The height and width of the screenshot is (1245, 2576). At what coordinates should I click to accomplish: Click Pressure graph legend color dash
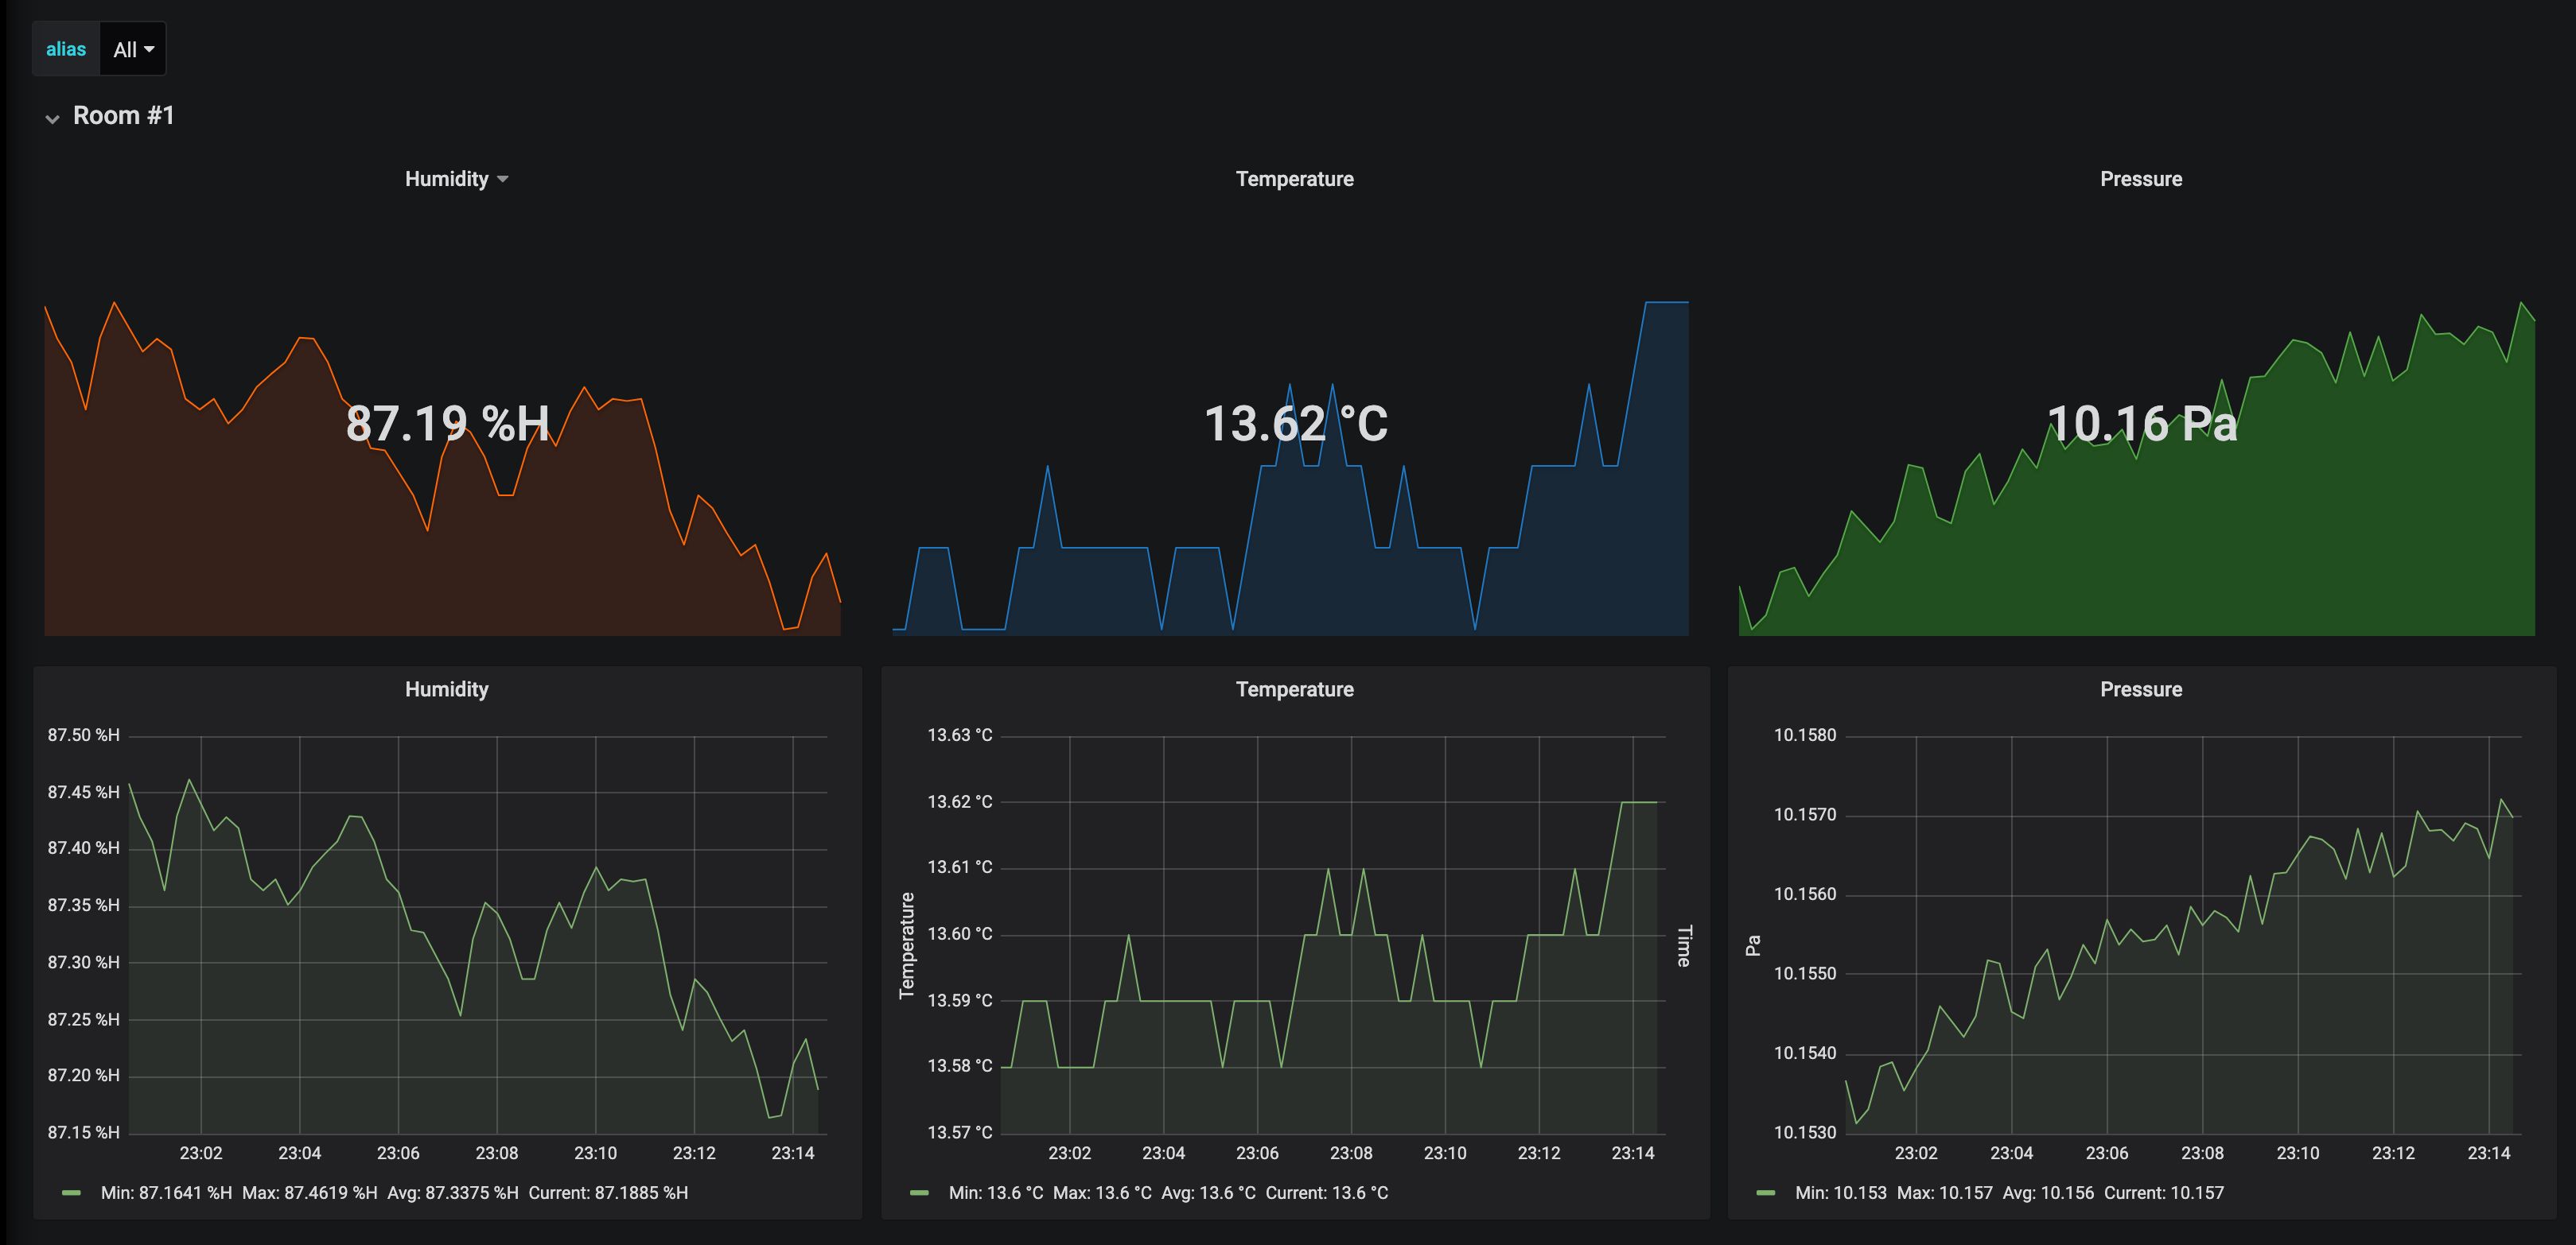point(1766,1193)
